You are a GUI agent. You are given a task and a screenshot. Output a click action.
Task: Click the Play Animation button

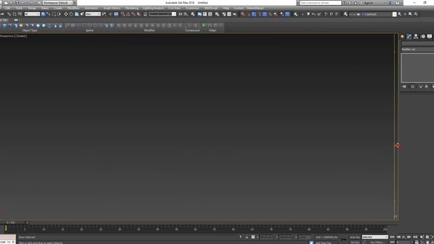tap(404, 237)
